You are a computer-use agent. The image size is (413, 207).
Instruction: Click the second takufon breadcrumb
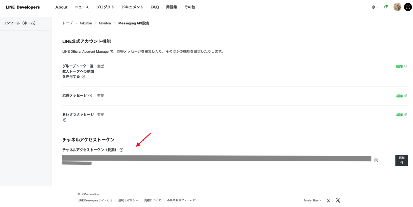point(105,23)
